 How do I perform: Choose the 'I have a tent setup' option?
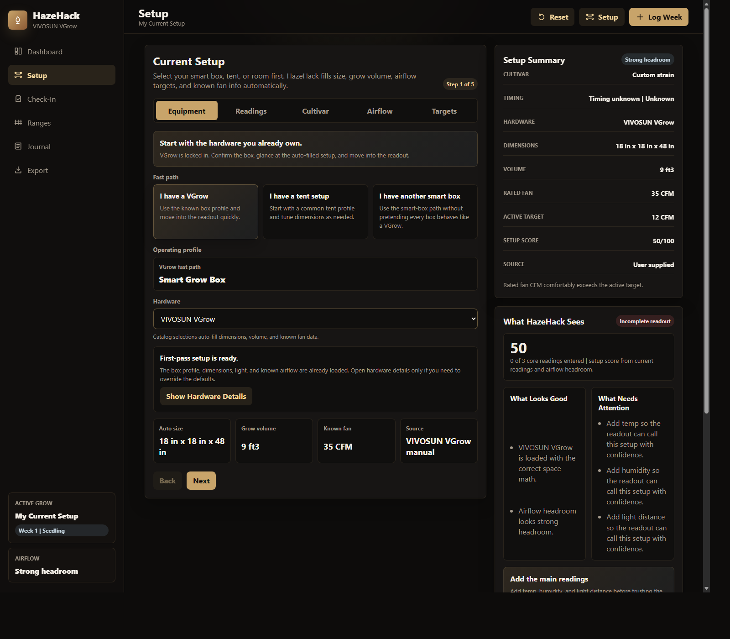315,211
